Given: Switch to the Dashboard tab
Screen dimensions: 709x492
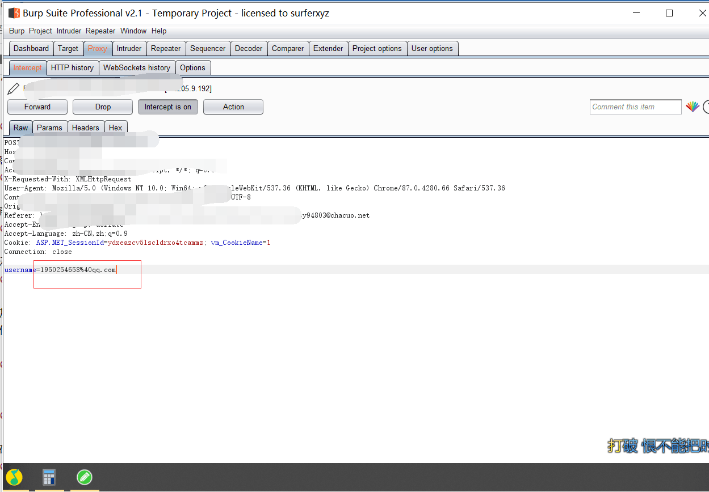Looking at the screenshot, I should pyautogui.click(x=31, y=48).
